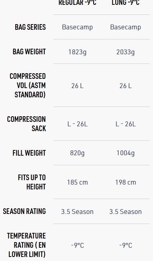Select the 185 cm height value
This screenshot has width=153, height=261.
pyautogui.click(x=78, y=183)
